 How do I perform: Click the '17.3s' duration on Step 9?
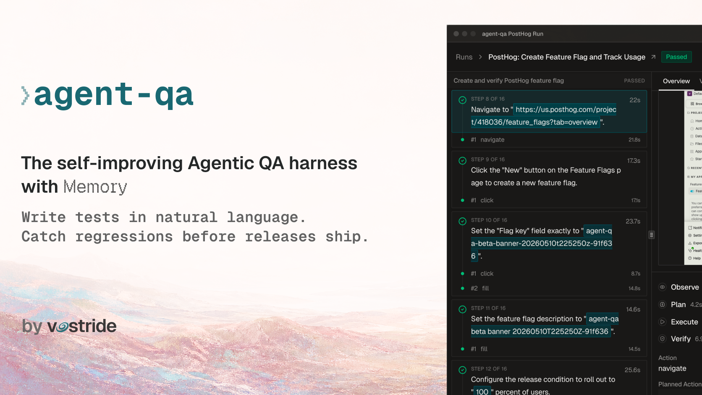634,161
